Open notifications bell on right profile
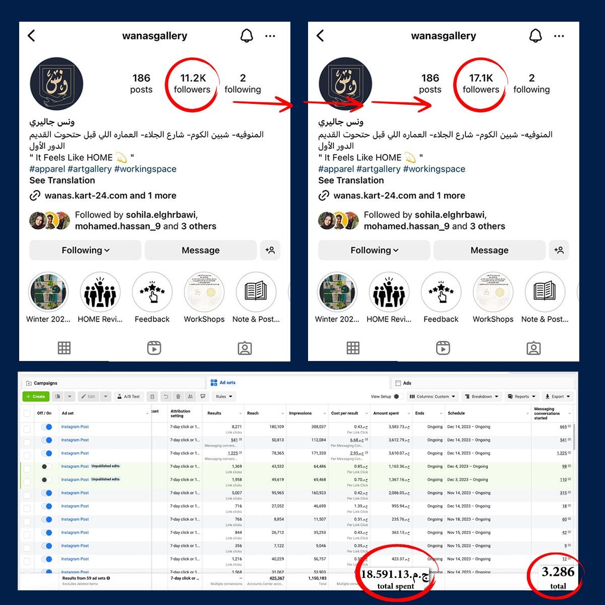The width and height of the screenshot is (605, 605). (535, 36)
